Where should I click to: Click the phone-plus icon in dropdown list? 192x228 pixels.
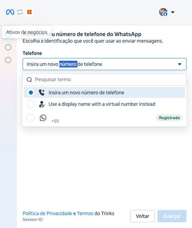pyautogui.click(x=42, y=92)
